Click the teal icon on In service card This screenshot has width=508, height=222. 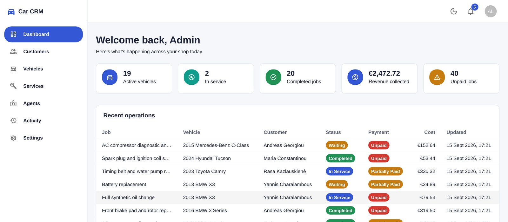point(191,77)
